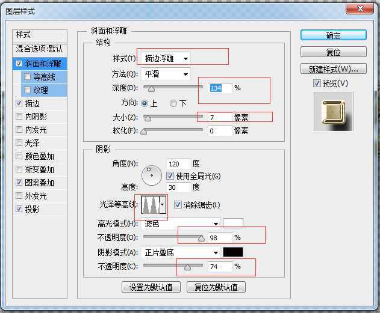Click the angle direction dial
This screenshot has height=313, width=380.
click(152, 175)
